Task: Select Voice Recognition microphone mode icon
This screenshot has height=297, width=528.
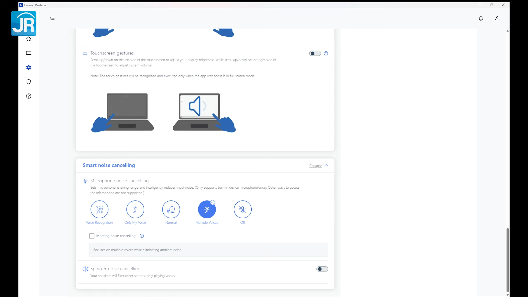Action: (99, 209)
